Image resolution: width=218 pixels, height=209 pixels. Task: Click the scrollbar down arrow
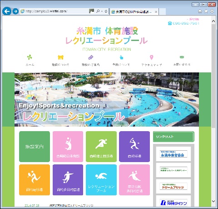pos(213,201)
